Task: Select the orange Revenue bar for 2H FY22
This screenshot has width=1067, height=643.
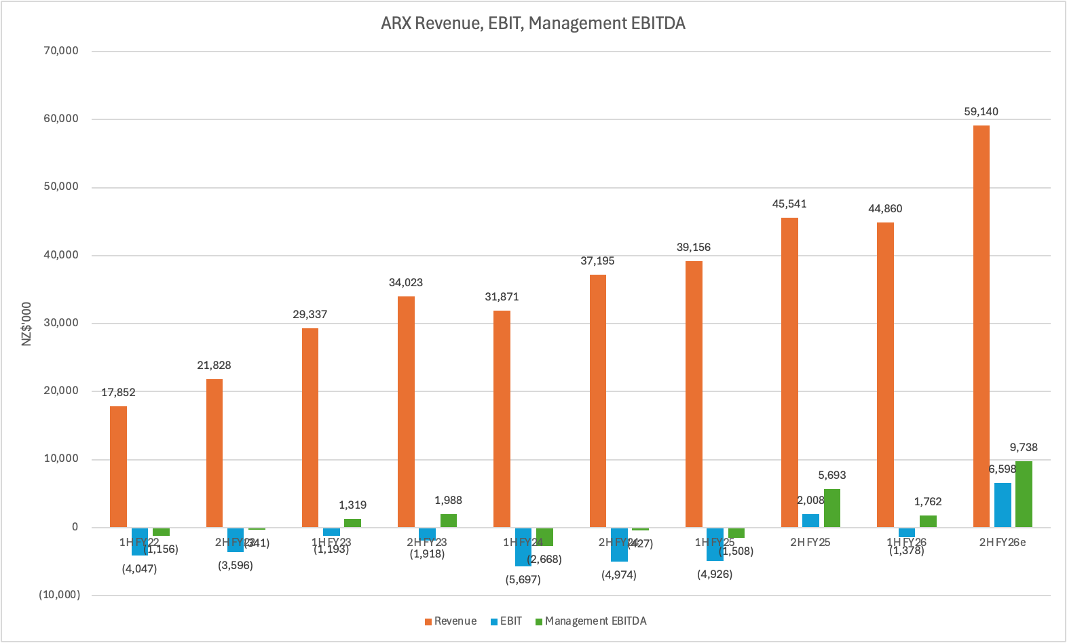Action: [214, 453]
